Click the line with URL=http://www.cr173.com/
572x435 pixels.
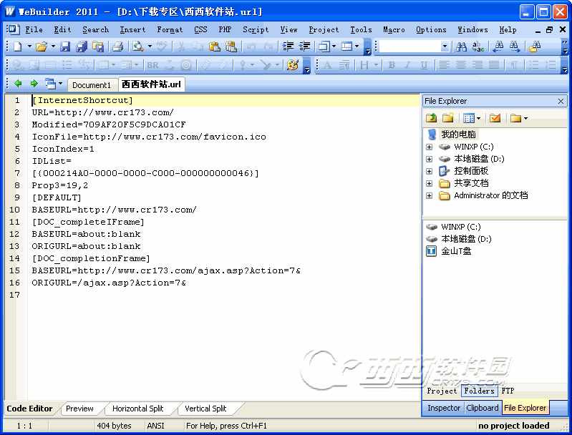(x=102, y=112)
